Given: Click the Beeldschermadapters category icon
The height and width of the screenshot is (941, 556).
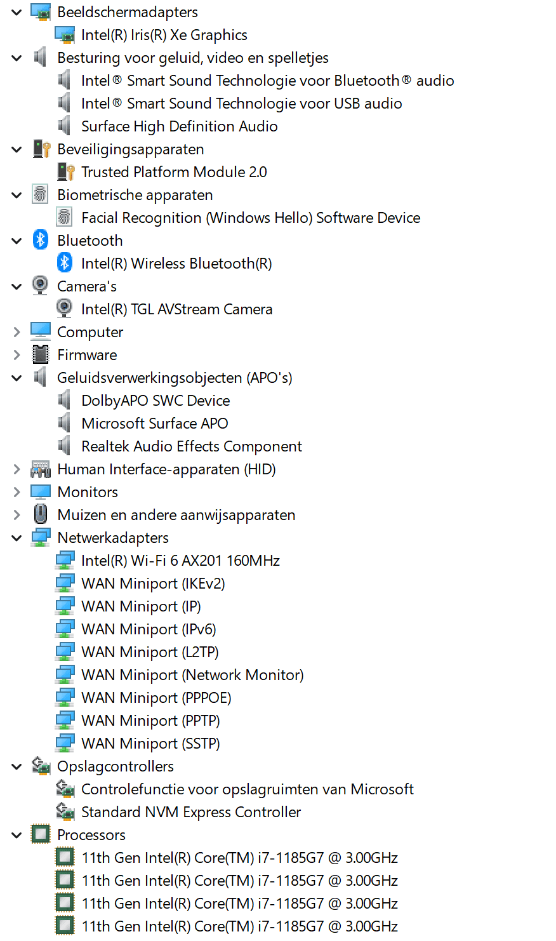Looking at the screenshot, I should [41, 12].
